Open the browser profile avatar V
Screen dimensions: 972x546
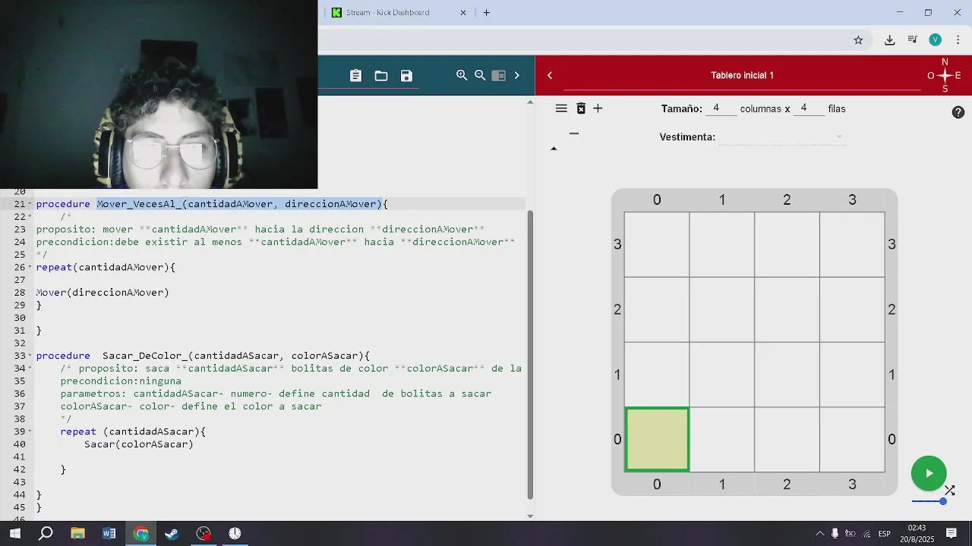pos(936,40)
